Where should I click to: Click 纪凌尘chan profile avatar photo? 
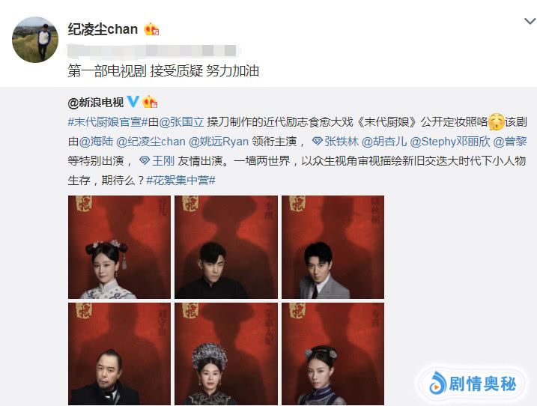(x=35, y=40)
